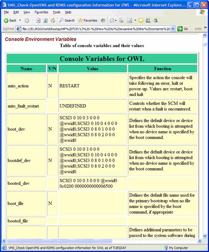Open the File menu
This screenshot has height=252, width=209.
point(6,12)
